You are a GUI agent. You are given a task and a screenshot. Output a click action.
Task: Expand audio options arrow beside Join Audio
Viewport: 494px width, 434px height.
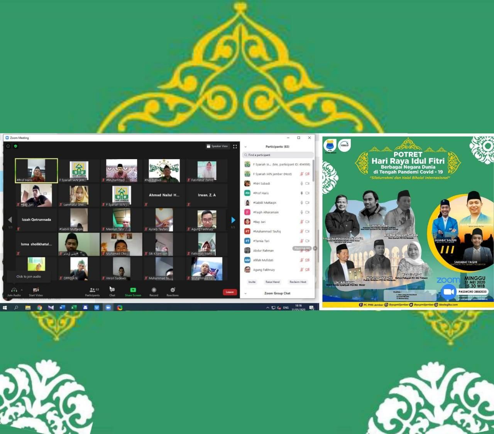(22, 290)
